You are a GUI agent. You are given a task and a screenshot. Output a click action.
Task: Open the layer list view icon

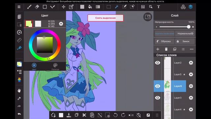click(x=183, y=49)
